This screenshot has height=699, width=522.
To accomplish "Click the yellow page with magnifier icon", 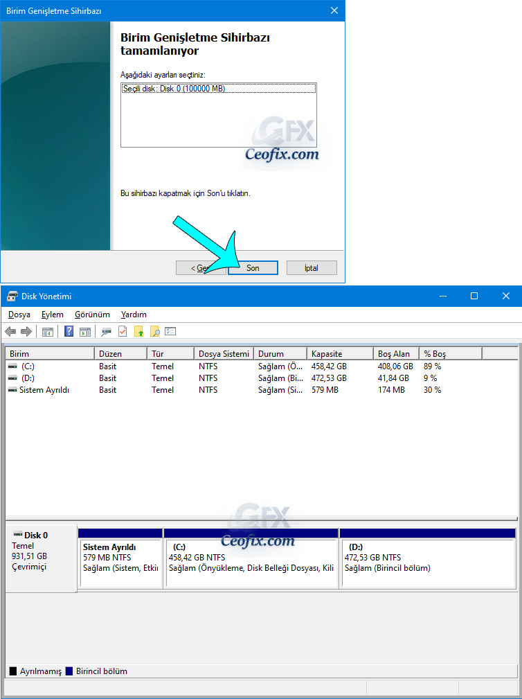I will 154,331.
